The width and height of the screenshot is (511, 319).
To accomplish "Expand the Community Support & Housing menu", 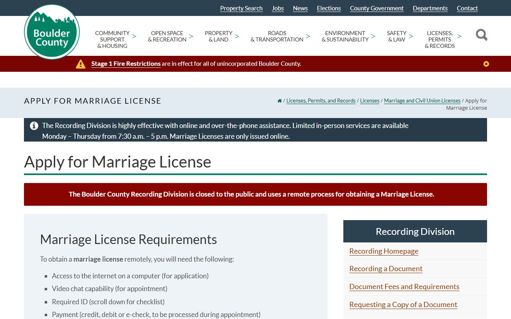I will tap(115, 39).
